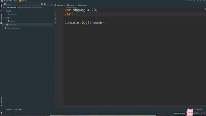Open the run configuration dropdown arrow
This screenshot has height=116, width=206.
click(x=188, y=1)
